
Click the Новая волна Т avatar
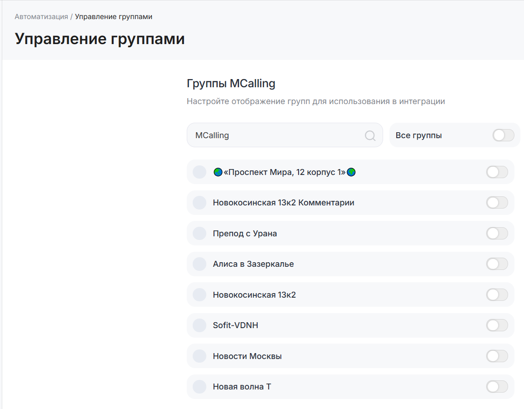click(x=200, y=387)
